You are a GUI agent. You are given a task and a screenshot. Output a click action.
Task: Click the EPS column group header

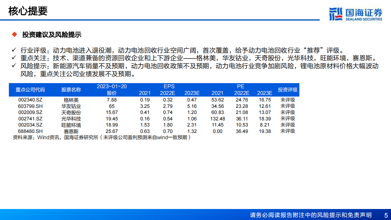pyautogui.click(x=169, y=86)
